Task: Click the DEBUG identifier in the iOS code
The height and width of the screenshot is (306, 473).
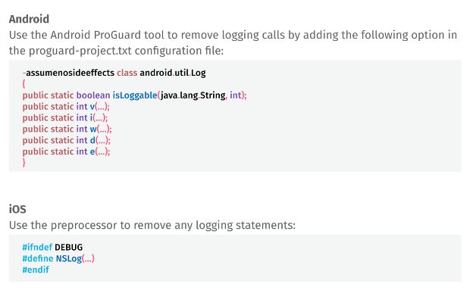Action: (68, 248)
